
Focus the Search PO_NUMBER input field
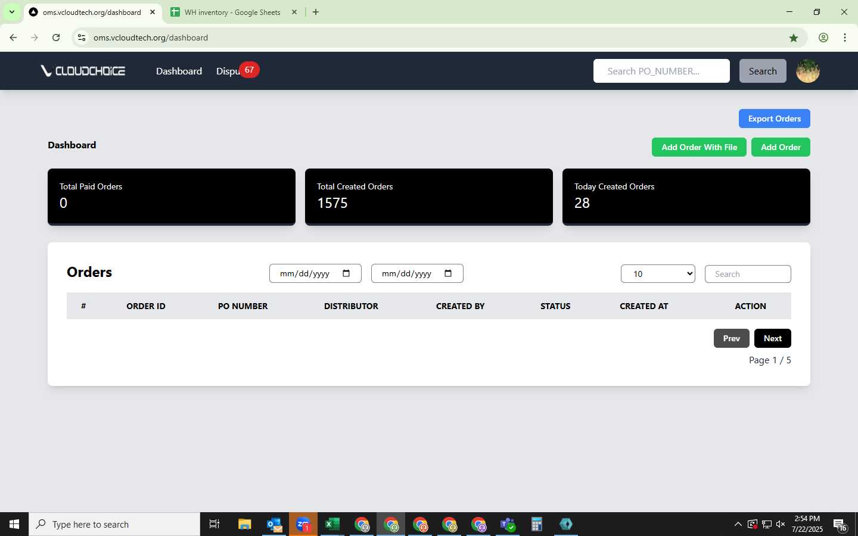[661, 71]
